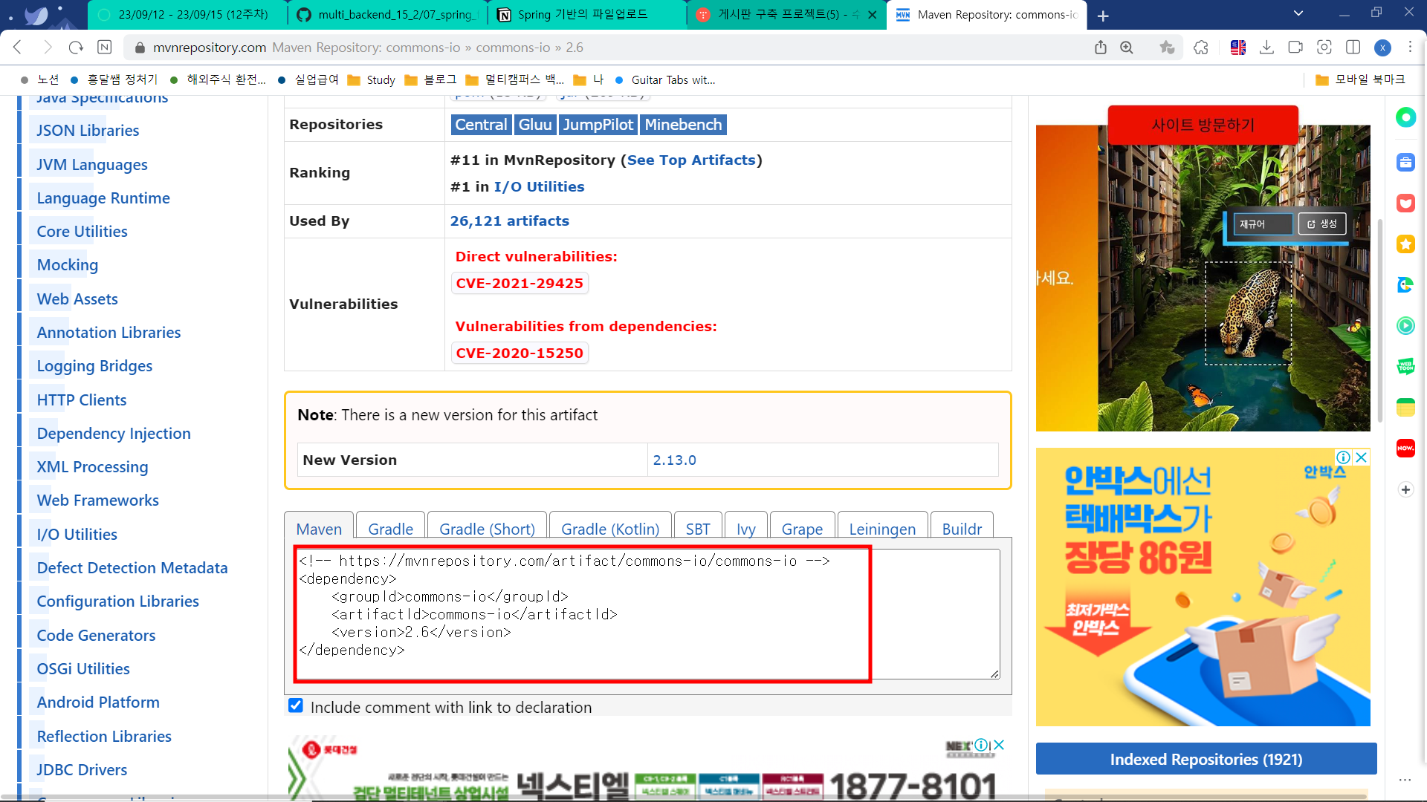The width and height of the screenshot is (1427, 802).
Task: Open the downloads icon in toolbar
Action: [x=1267, y=48]
